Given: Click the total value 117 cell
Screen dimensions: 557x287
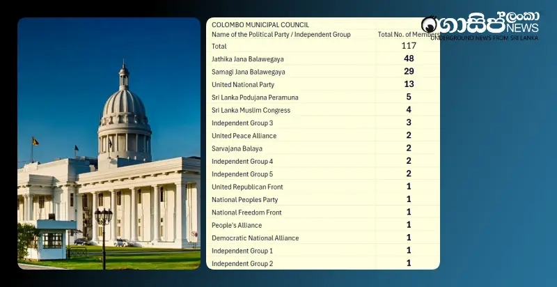Looking at the screenshot, I should click(409, 46).
